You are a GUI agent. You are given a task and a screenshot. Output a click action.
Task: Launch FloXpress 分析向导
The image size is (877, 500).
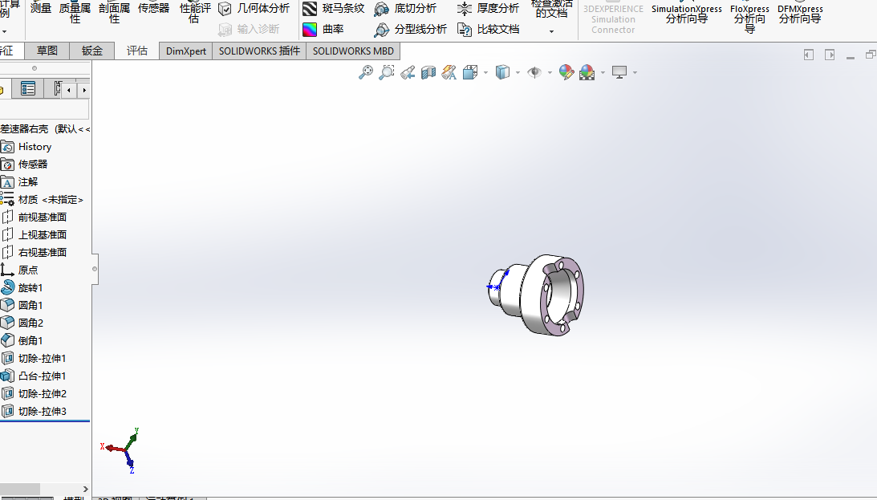point(749,19)
